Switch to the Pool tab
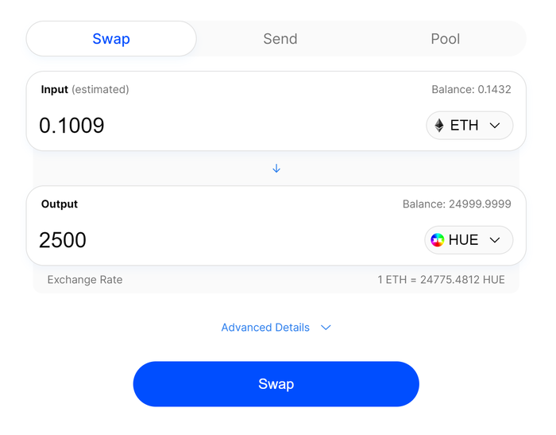Viewport: 556px width, 435px height. click(446, 39)
